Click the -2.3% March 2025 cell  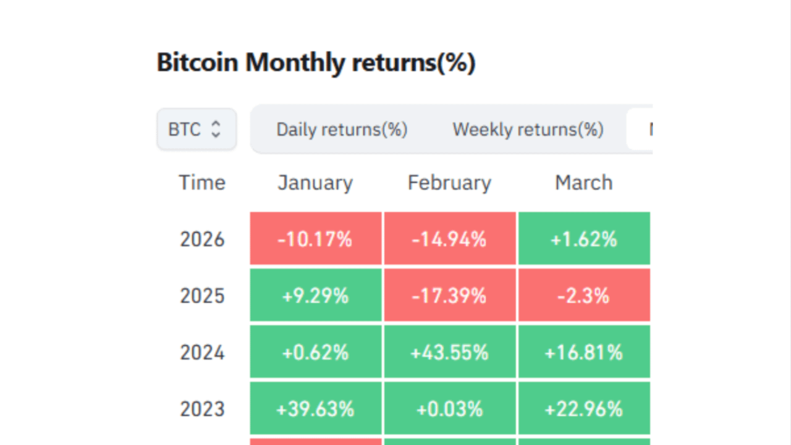(583, 295)
